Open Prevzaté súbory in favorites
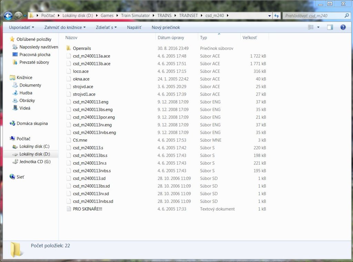 (x=34, y=62)
